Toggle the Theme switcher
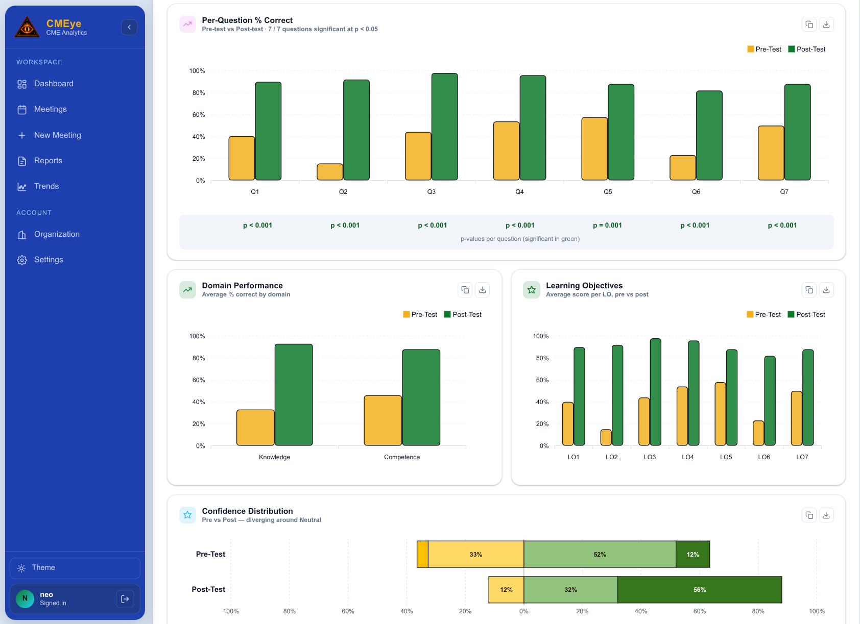This screenshot has width=860, height=624. (75, 568)
